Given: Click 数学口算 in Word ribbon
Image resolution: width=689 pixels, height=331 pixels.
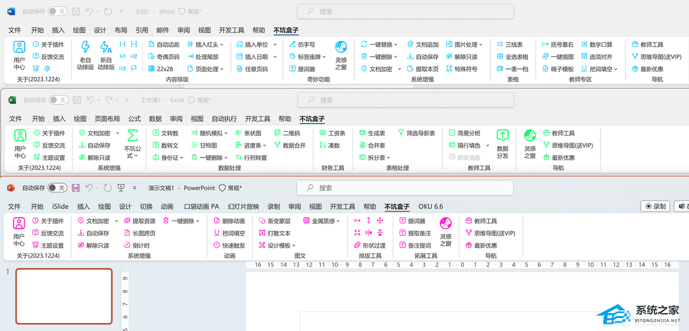Looking at the screenshot, I should pos(597,44).
